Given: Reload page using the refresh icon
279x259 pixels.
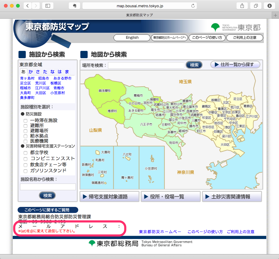Looking at the screenshot, I should tap(193, 6).
